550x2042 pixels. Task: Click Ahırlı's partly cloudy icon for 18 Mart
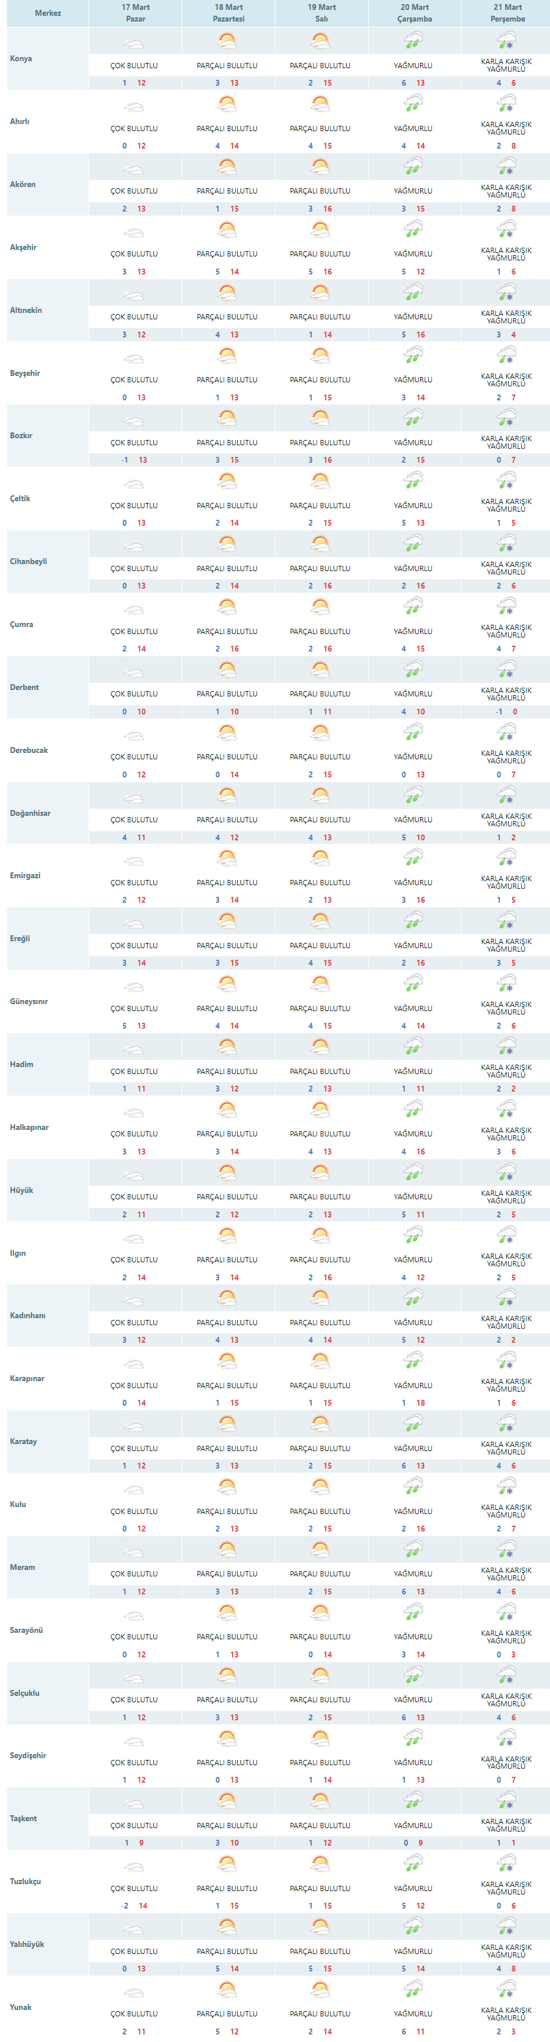[227, 103]
